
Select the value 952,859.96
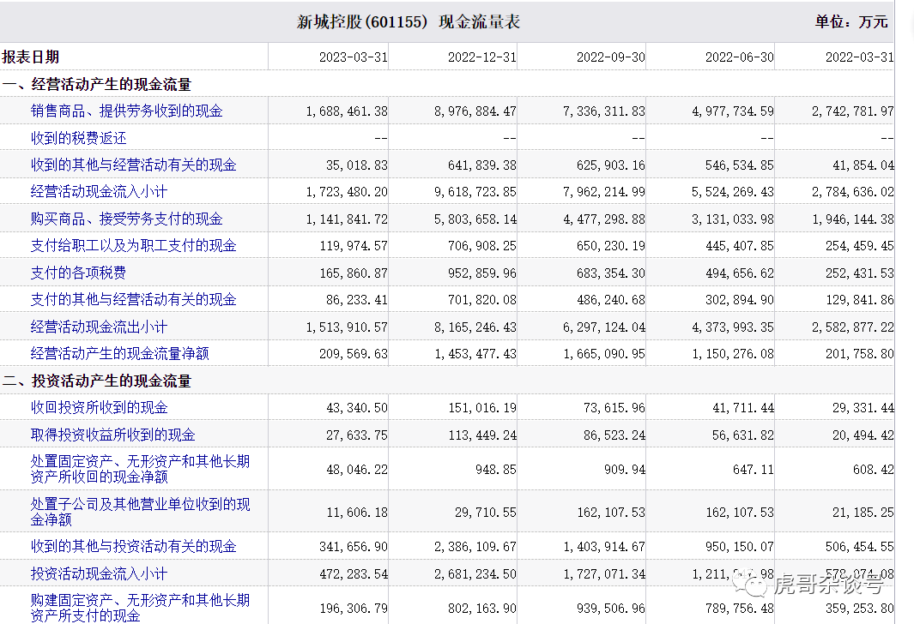(x=482, y=273)
